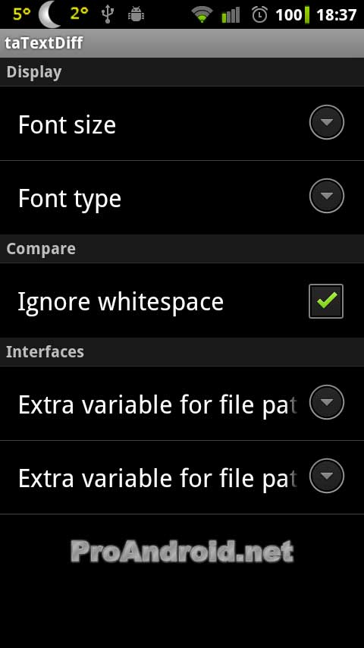Tap the USB connection icon
Viewport: 364px width, 648px height.
tap(107, 15)
